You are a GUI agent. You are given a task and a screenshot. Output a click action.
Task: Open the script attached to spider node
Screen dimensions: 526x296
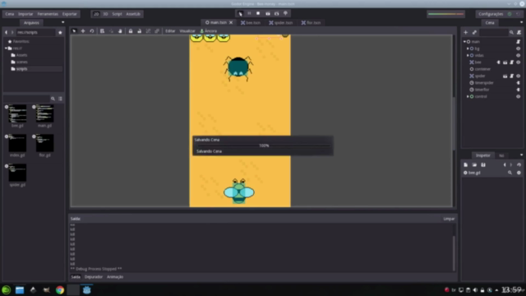(511, 76)
